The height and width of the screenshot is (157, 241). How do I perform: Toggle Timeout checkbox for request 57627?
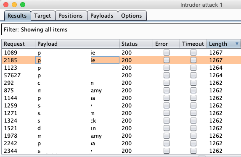click(x=193, y=75)
